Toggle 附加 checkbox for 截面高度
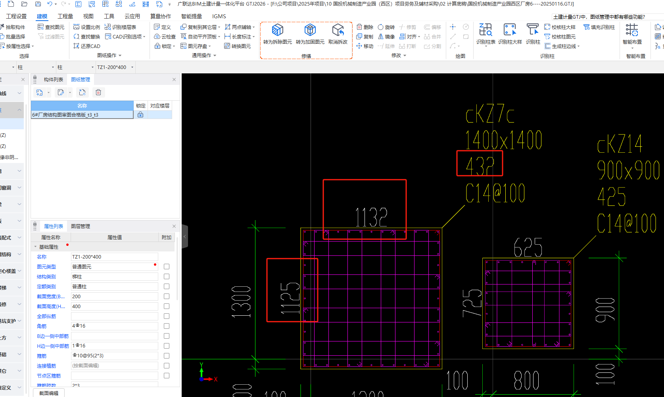 (167, 306)
